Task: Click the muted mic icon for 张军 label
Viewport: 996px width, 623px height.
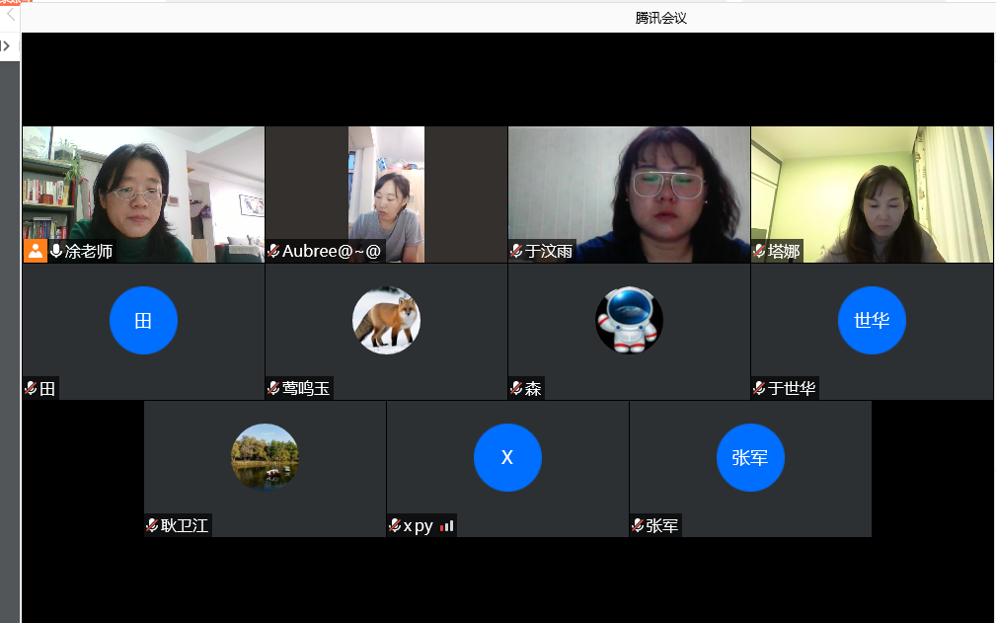Action: point(638,525)
